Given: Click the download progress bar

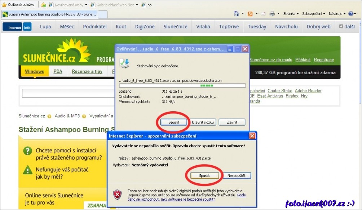Looking at the screenshot, I should pyautogui.click(x=182, y=86).
